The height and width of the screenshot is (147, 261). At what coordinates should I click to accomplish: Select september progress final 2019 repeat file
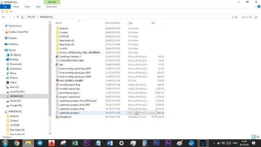pos(78,101)
